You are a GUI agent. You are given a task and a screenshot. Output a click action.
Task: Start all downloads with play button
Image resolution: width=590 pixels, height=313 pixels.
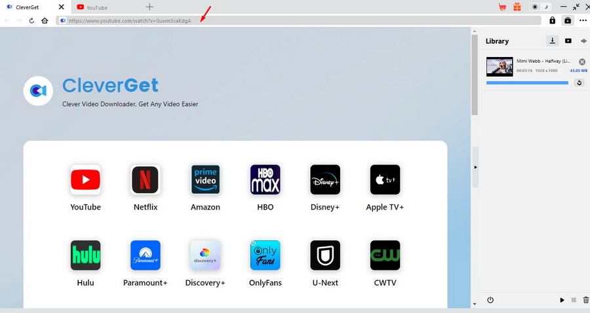coord(562,300)
